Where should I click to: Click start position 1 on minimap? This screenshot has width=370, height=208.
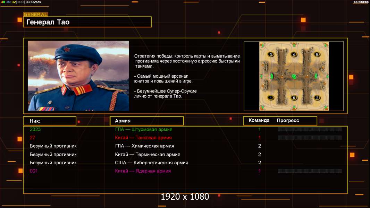tap(271, 97)
